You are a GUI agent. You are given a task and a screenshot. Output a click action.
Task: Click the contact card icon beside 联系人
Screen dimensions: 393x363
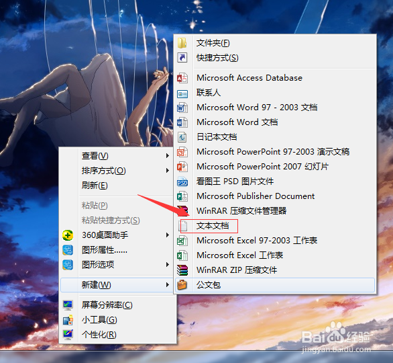(x=182, y=94)
